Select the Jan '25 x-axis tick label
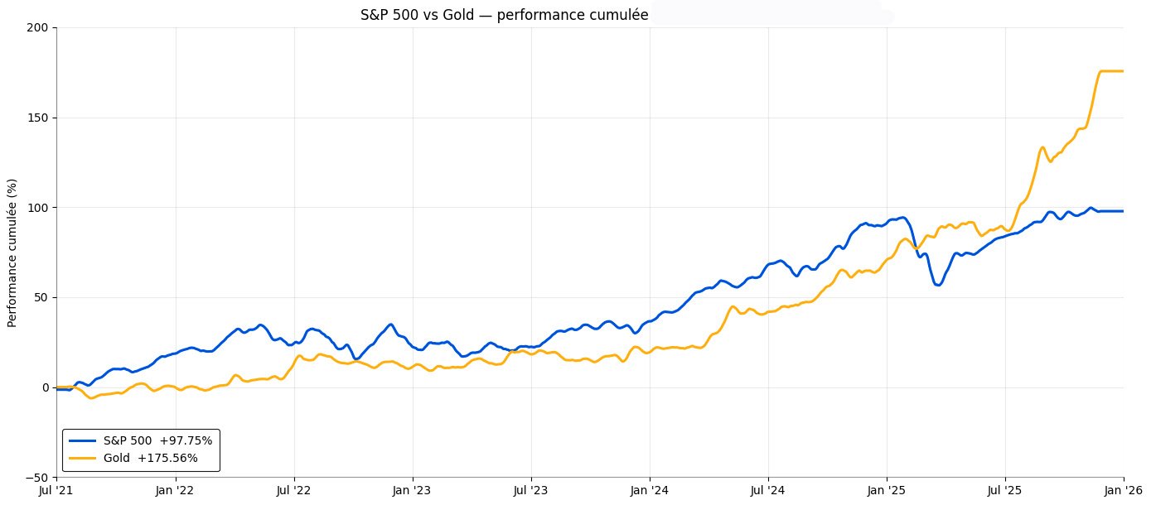The width and height of the screenshot is (1151, 505). pyautogui.click(x=887, y=490)
